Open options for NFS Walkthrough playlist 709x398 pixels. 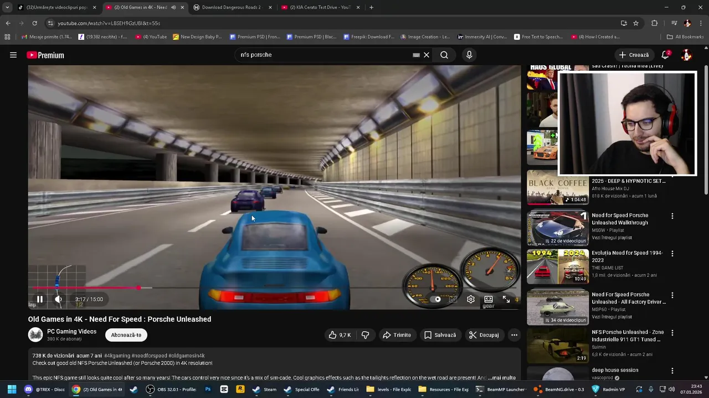[672, 216]
